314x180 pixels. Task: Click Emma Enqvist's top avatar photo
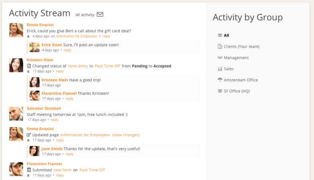[16, 30]
